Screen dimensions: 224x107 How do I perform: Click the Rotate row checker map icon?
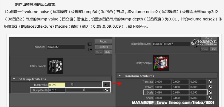point(210,87)
